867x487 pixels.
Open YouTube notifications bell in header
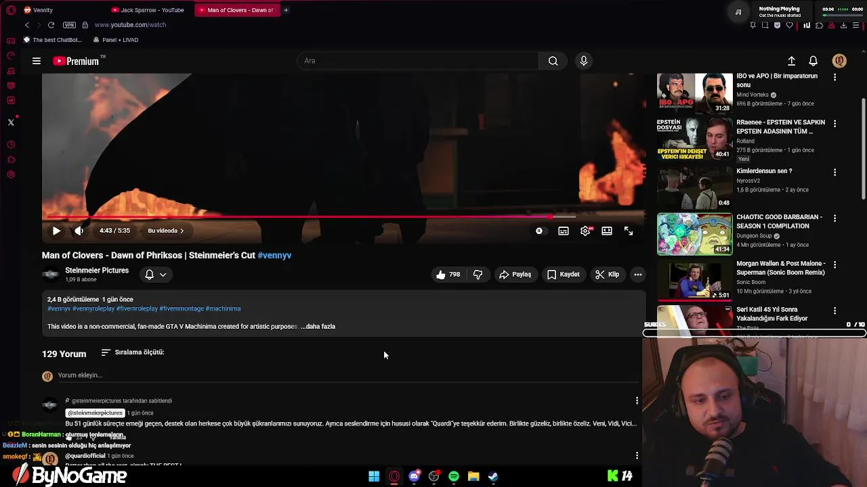click(813, 61)
